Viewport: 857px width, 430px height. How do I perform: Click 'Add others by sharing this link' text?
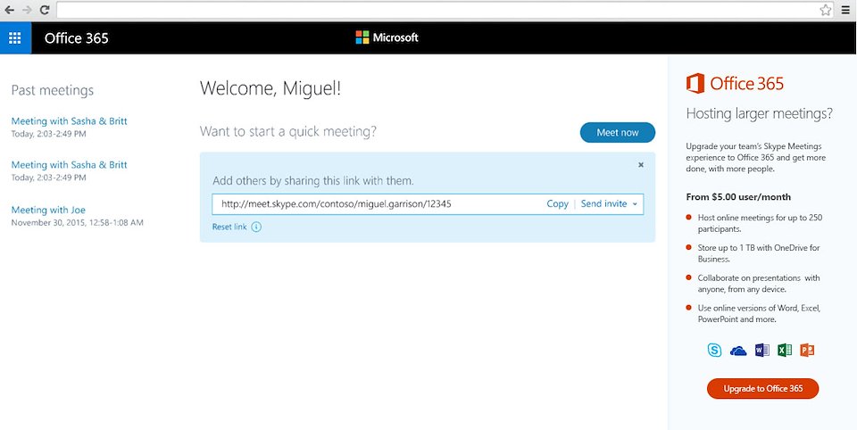tap(313, 181)
